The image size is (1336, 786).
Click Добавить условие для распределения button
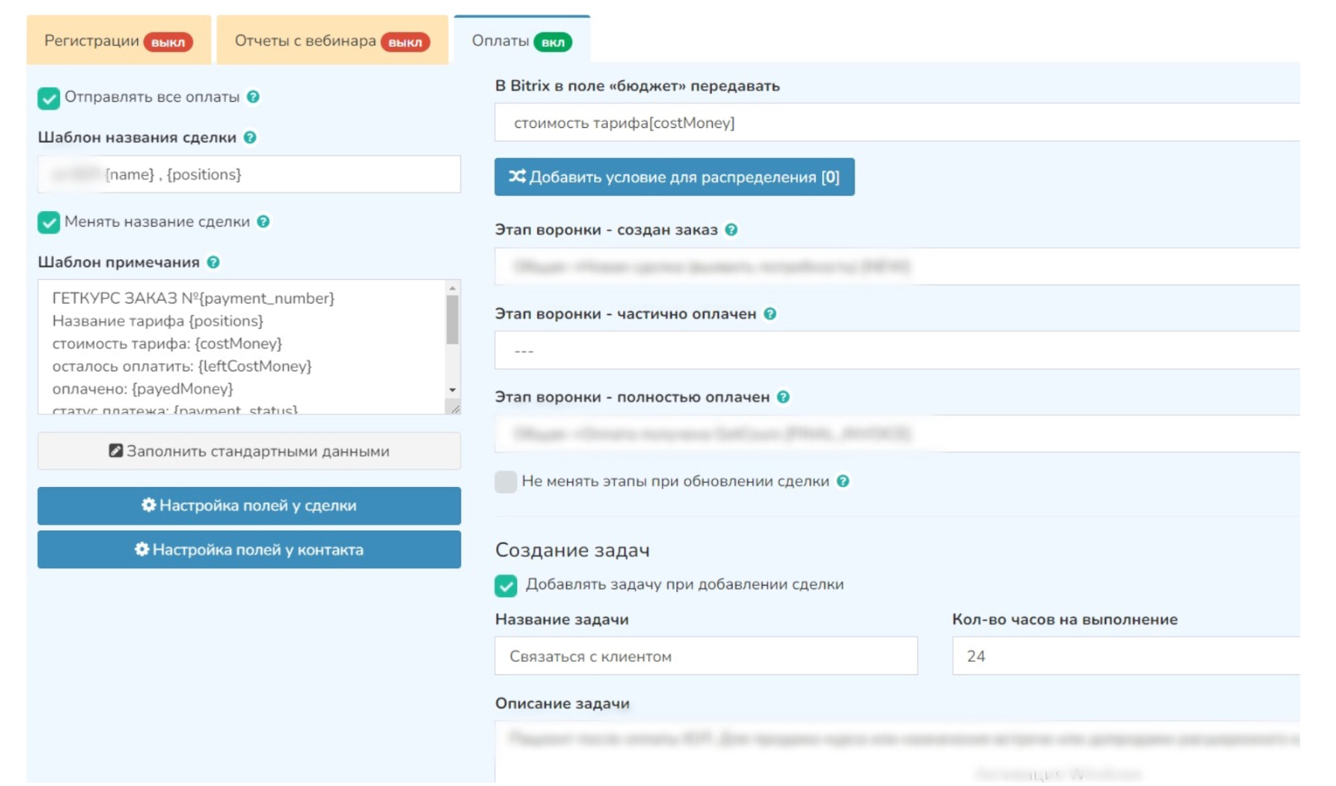tap(674, 177)
